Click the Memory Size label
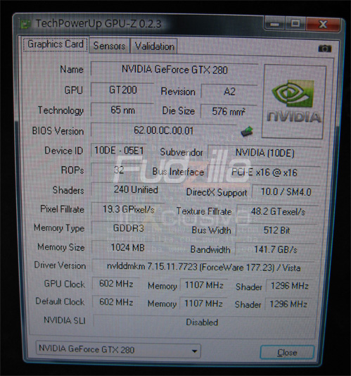The height and width of the screenshot is (376, 351). pyautogui.click(x=61, y=247)
